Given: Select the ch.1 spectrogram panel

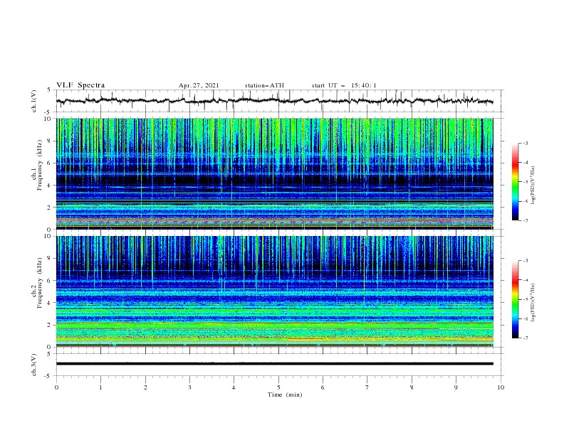Looking at the screenshot, I should (275, 173).
